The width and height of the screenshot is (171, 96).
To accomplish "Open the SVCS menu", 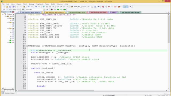I will (x=53, y=4).
